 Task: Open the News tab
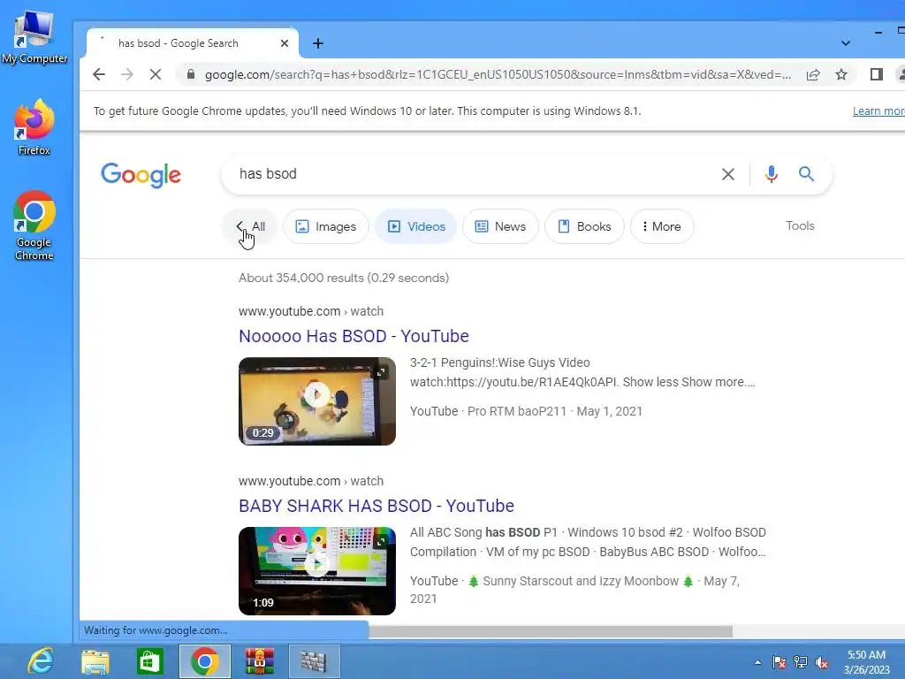click(500, 226)
